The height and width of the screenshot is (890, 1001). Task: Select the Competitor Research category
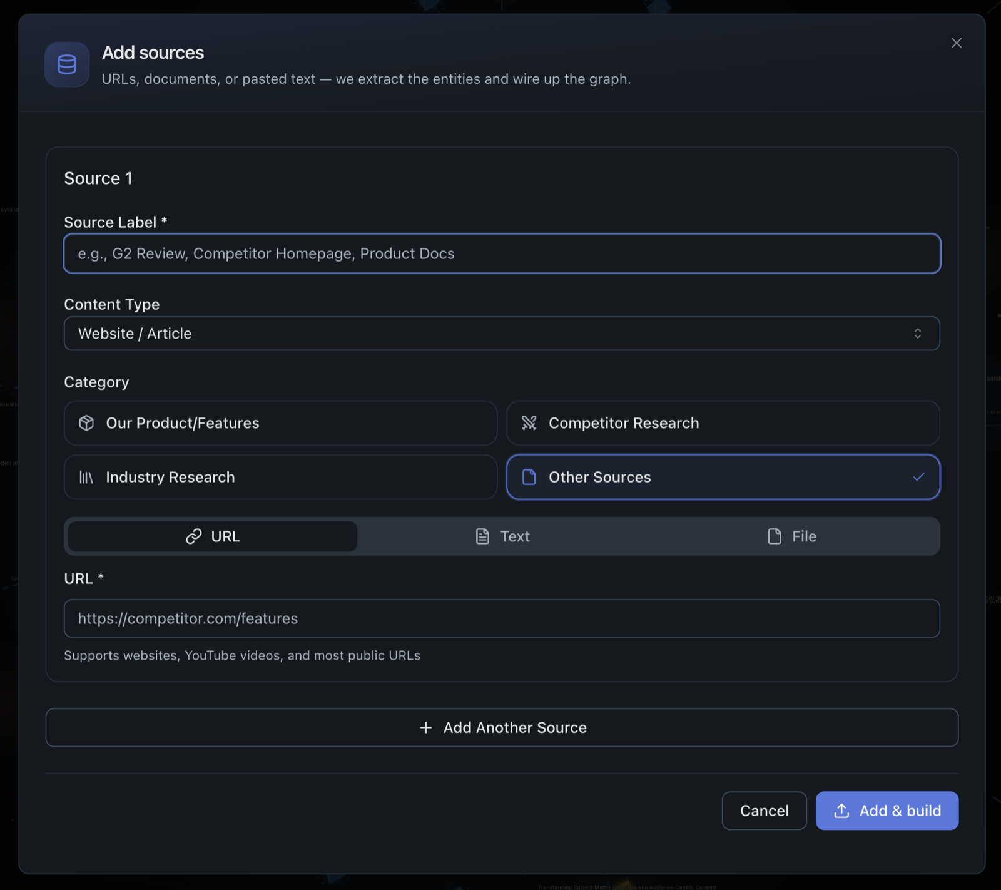(723, 423)
